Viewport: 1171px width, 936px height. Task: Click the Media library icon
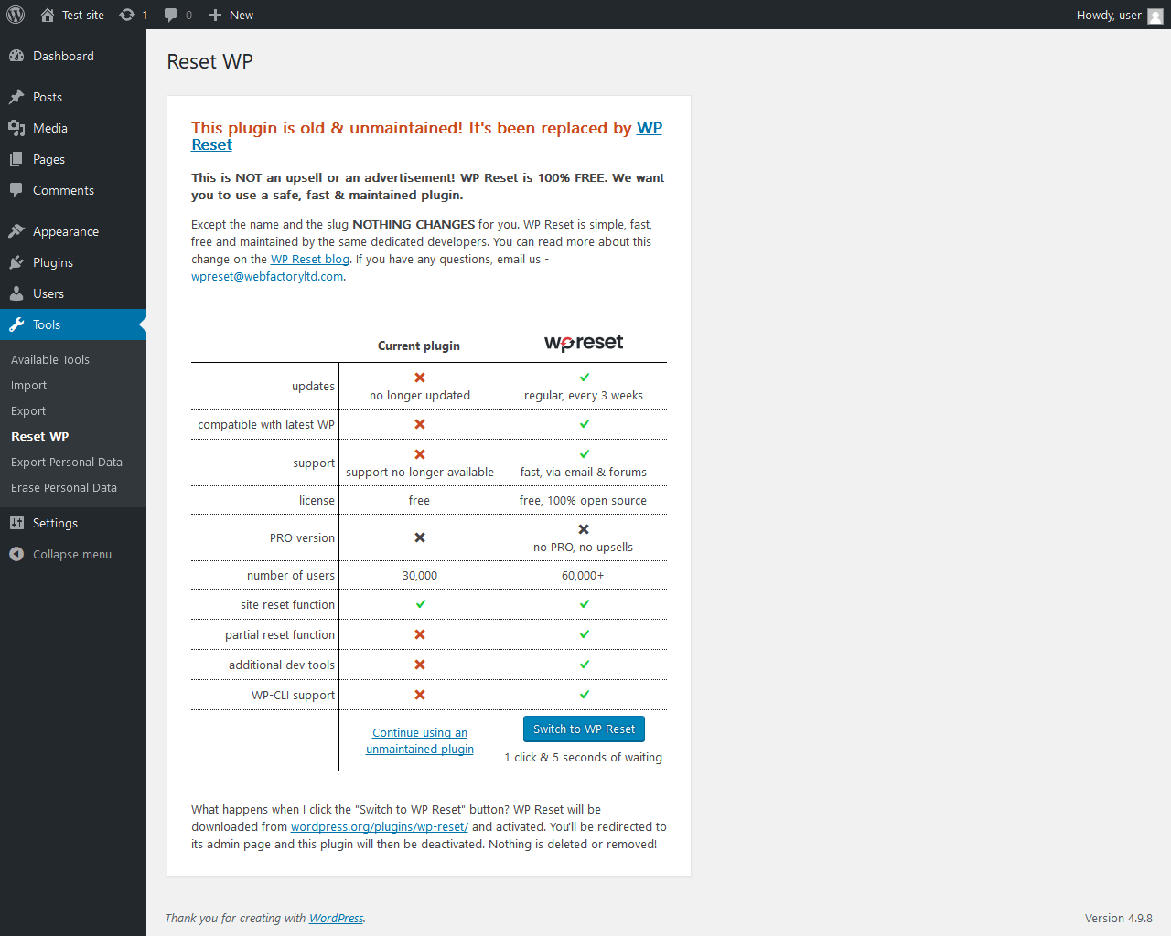pos(16,128)
